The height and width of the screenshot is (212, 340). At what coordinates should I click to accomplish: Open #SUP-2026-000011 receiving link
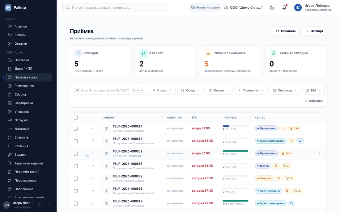[x=127, y=189]
